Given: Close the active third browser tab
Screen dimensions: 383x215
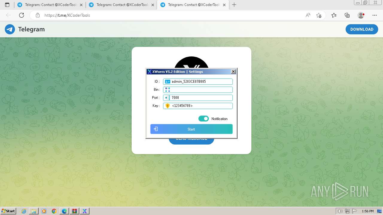Looking at the screenshot, I should [224, 5].
